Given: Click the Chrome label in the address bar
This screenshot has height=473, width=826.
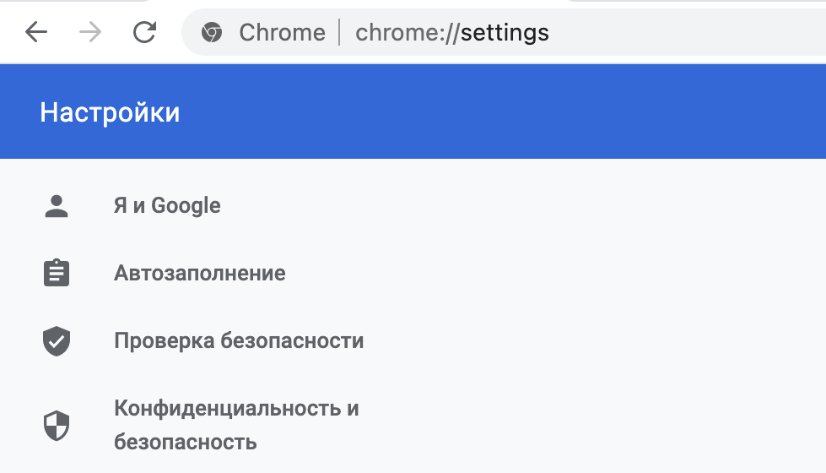Looking at the screenshot, I should (282, 33).
